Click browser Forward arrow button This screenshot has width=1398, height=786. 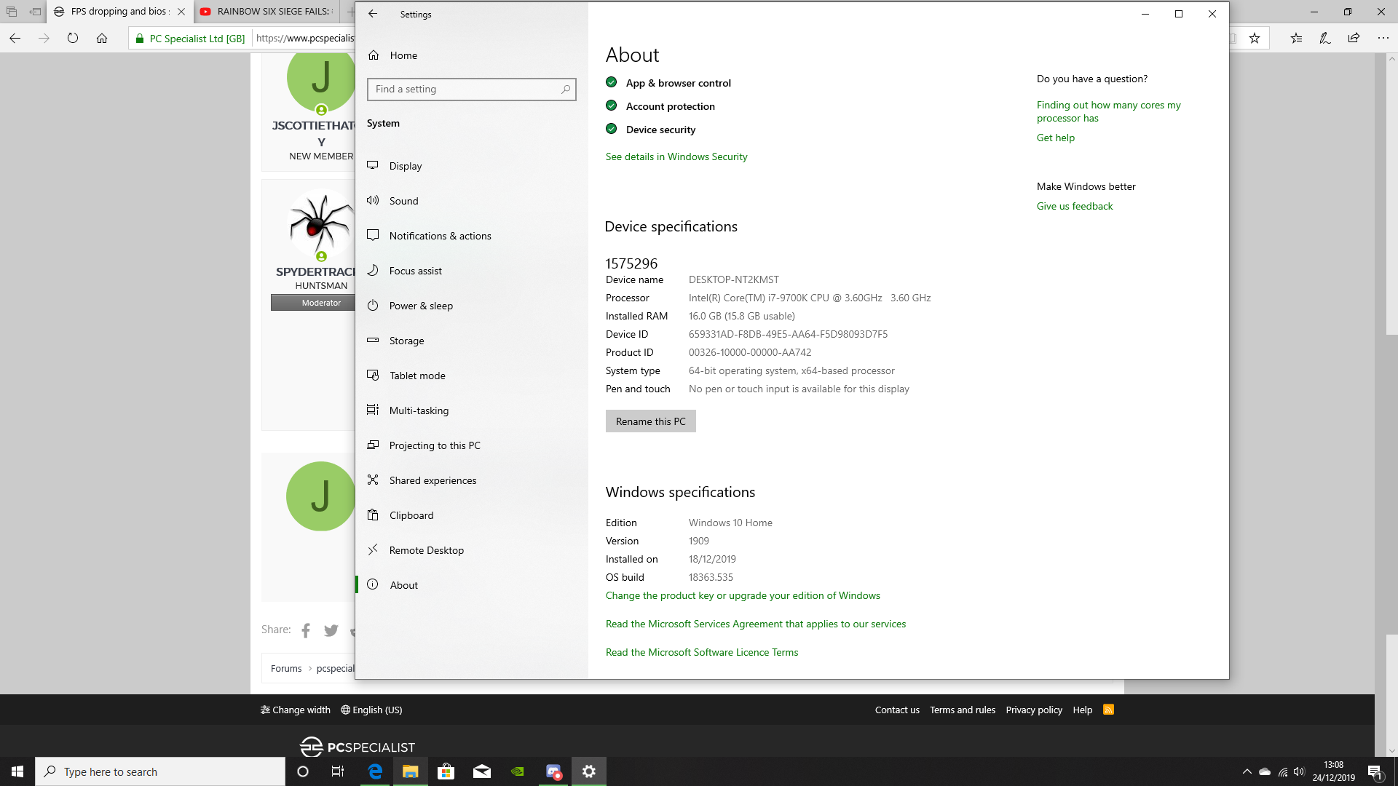click(x=44, y=39)
